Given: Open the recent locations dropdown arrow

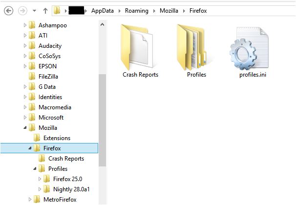Looking at the screenshot, I should [x=34, y=11].
